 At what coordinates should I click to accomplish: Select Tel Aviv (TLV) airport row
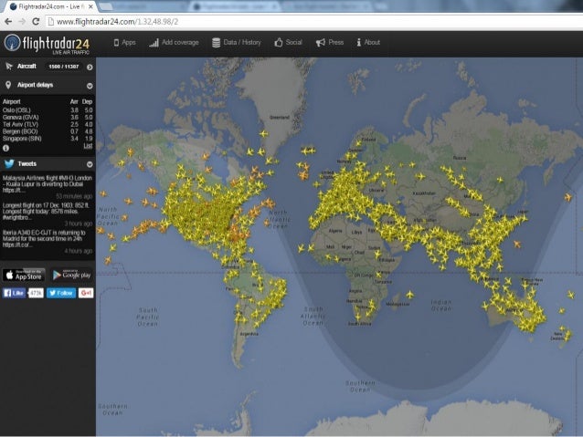(48, 124)
